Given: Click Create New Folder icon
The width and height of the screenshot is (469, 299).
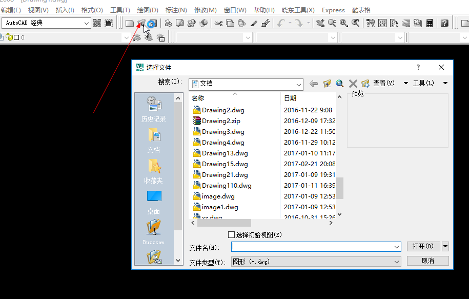Looking at the screenshot, I should 365,84.
